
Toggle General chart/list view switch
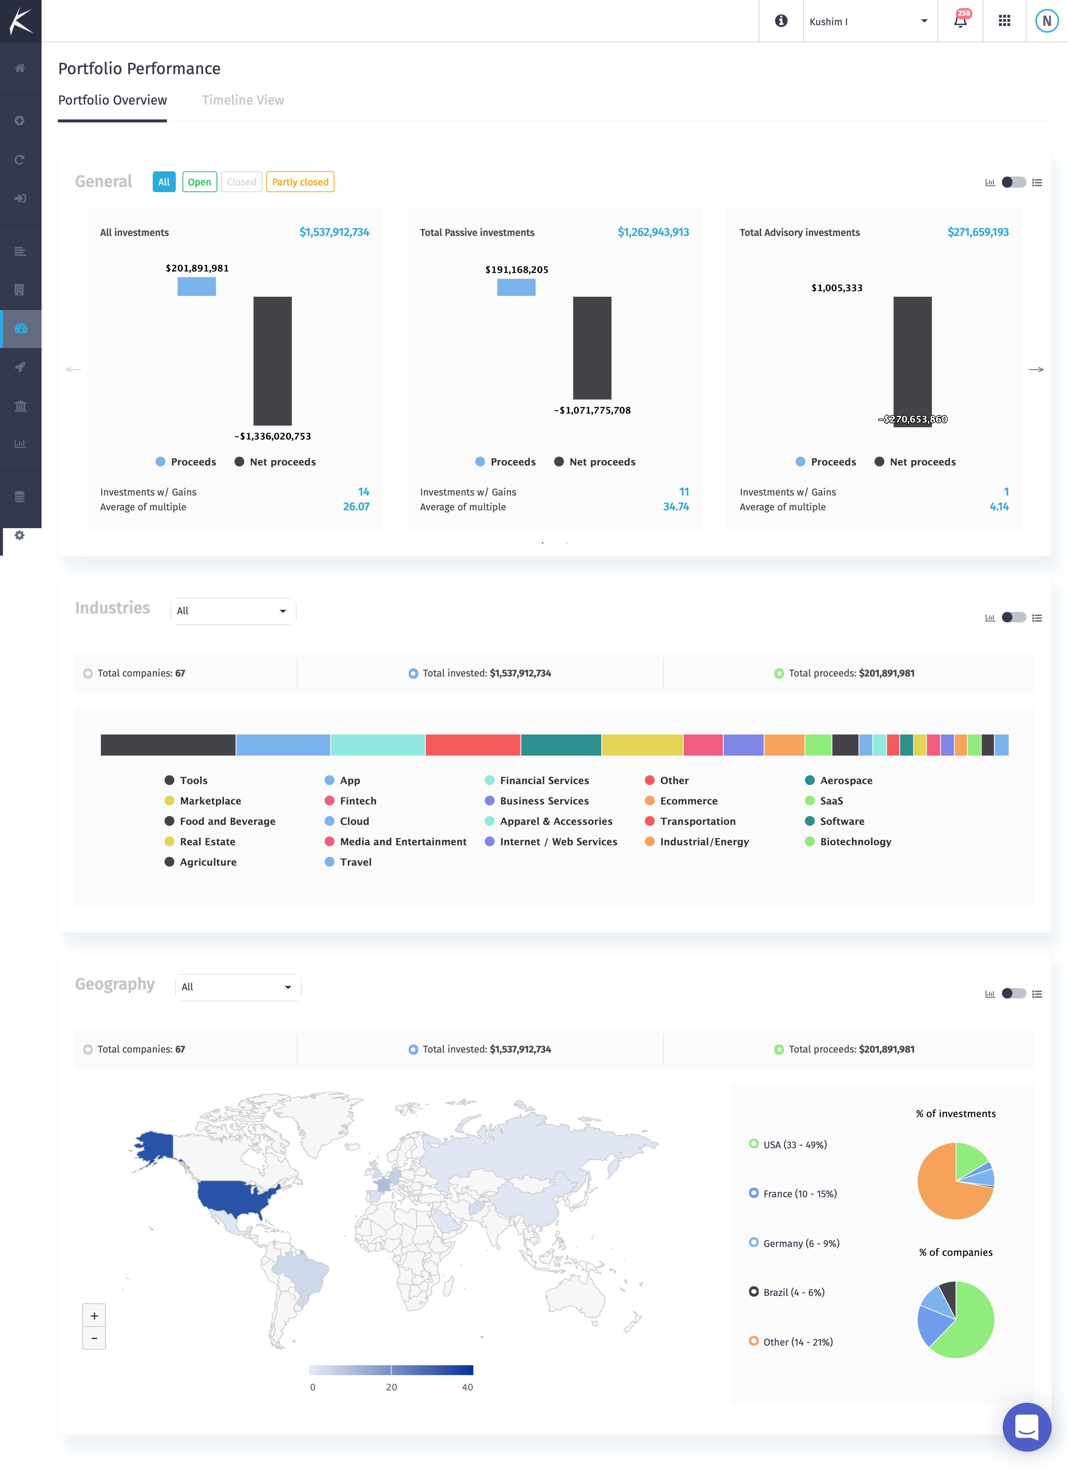pyautogui.click(x=1013, y=182)
